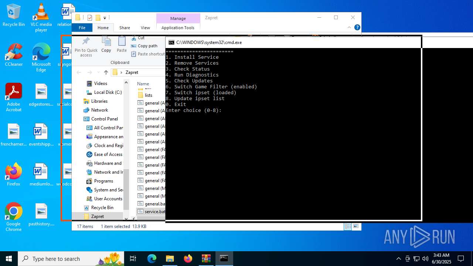The image size is (473, 266).
Task: Click the Windows Start button
Action: (9, 259)
